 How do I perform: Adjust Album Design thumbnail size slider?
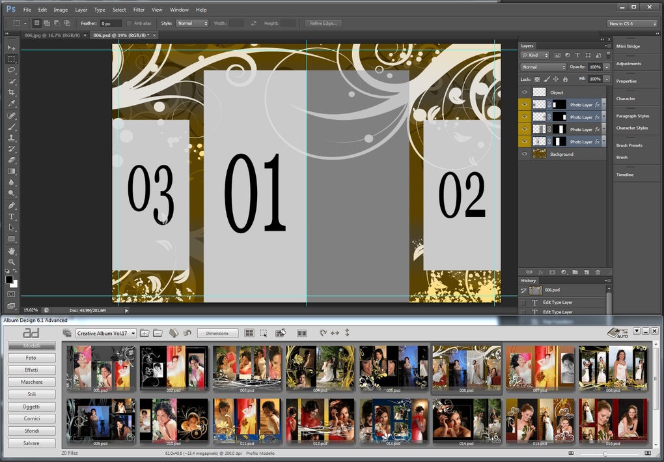(x=605, y=454)
